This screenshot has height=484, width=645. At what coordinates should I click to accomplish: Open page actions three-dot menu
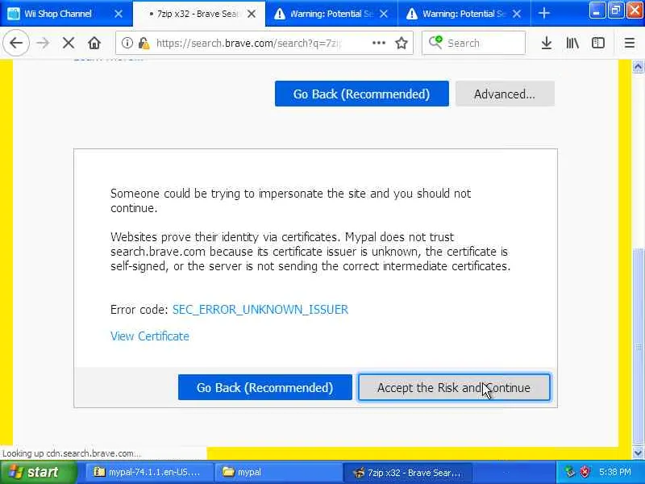point(378,43)
